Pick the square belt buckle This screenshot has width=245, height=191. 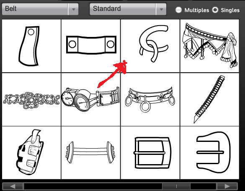point(150,153)
